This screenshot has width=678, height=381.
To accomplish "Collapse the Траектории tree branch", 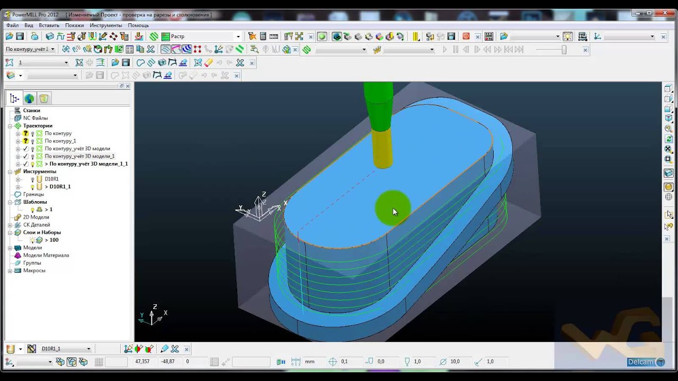I will pyautogui.click(x=10, y=126).
